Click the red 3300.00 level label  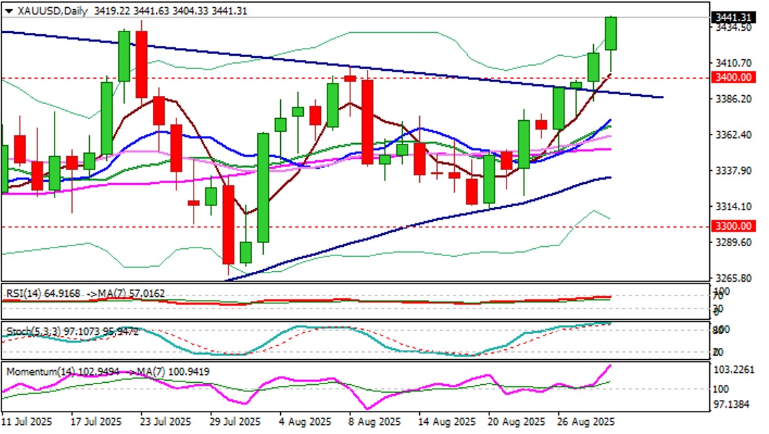click(733, 226)
